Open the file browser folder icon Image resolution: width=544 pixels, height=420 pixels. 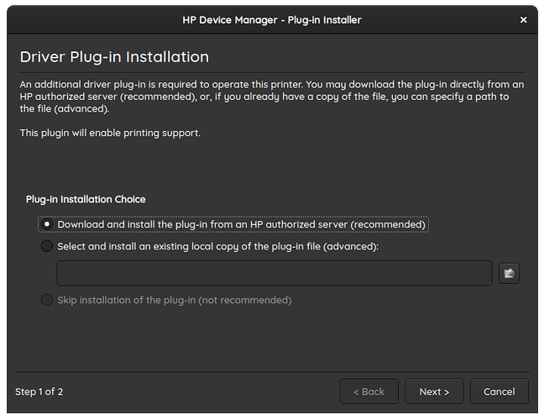tap(509, 273)
